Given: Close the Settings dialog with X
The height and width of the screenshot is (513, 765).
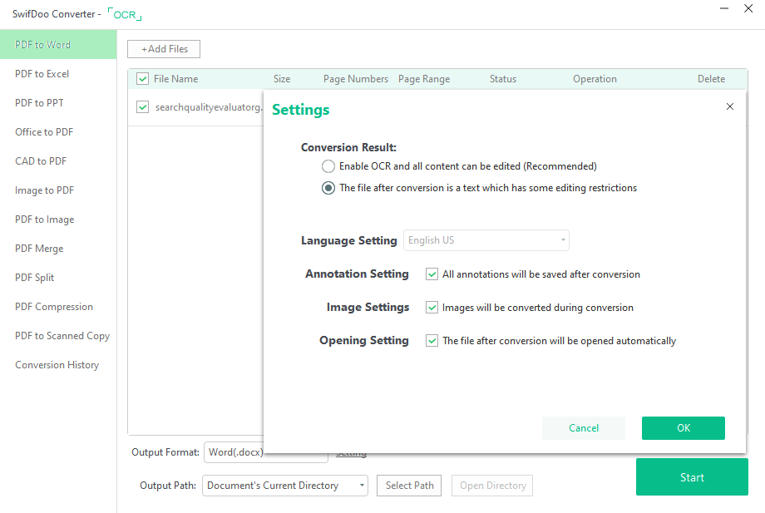Looking at the screenshot, I should [730, 106].
